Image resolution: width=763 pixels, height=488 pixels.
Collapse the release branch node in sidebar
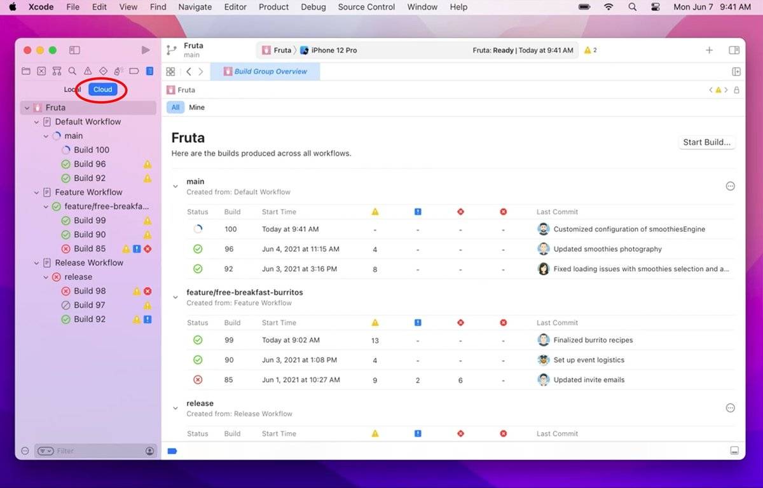click(x=46, y=277)
